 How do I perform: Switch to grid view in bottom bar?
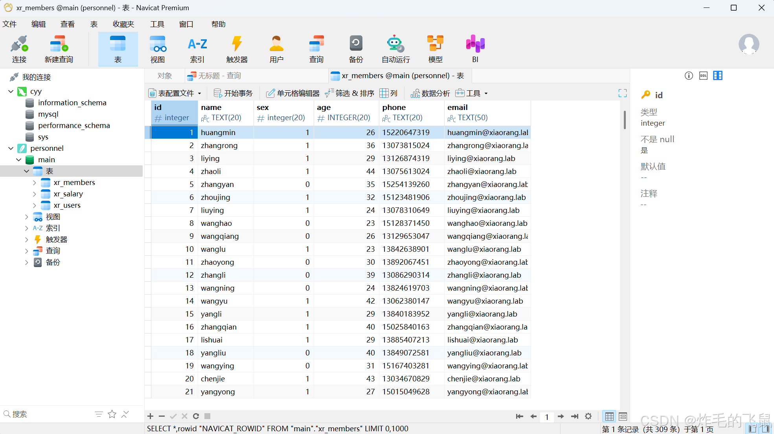(x=609, y=416)
